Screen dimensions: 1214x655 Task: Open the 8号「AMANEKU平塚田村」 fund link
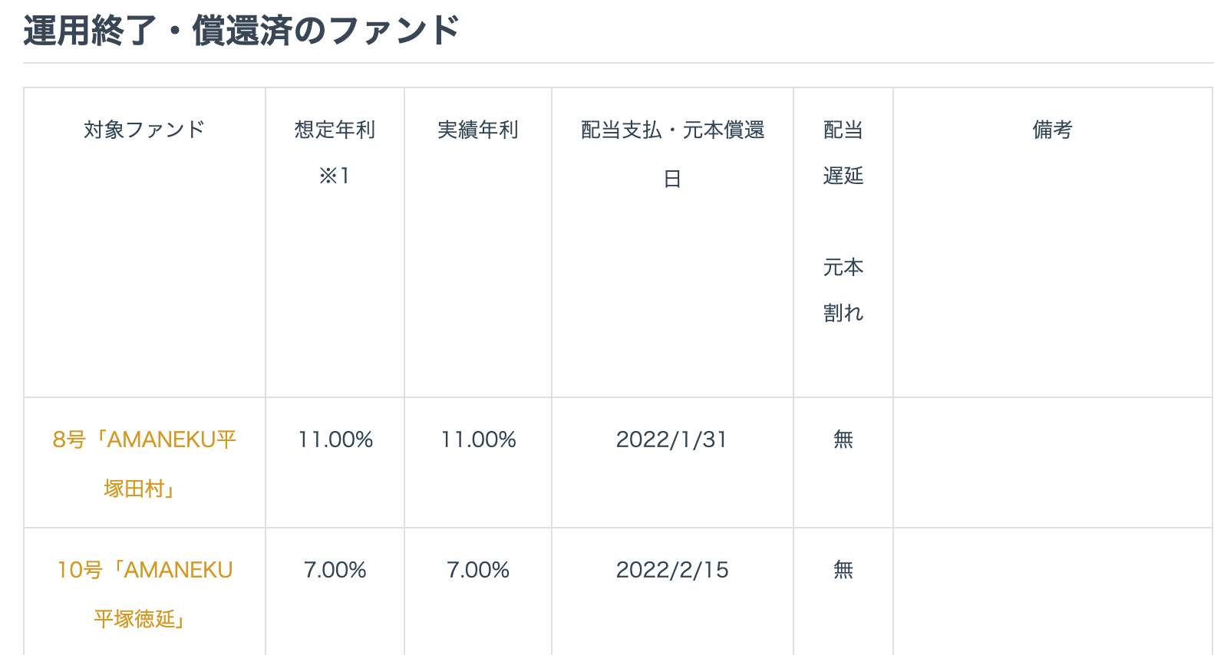(144, 440)
